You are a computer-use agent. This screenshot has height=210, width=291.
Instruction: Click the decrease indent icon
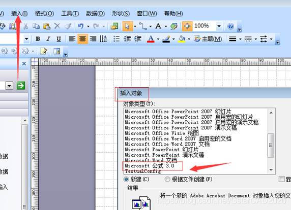coord(127,39)
